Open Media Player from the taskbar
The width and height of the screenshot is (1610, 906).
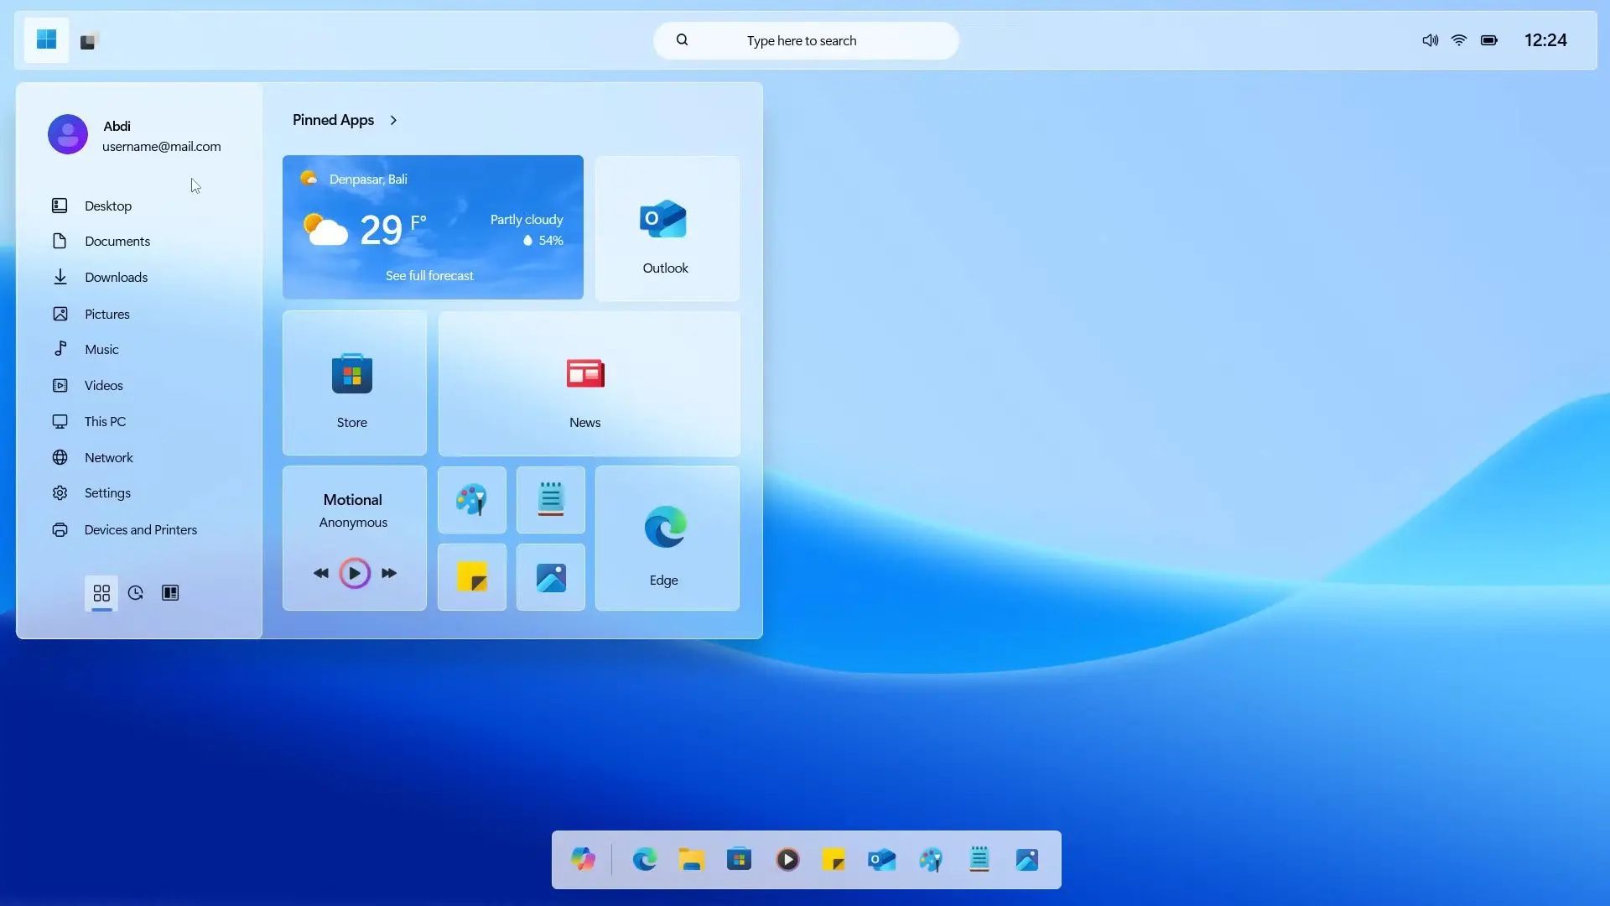[x=787, y=859]
